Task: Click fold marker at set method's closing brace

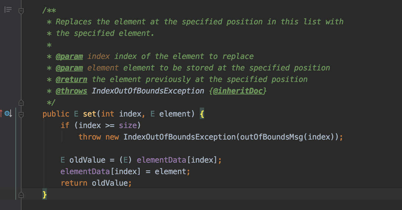Action: (x=21, y=195)
